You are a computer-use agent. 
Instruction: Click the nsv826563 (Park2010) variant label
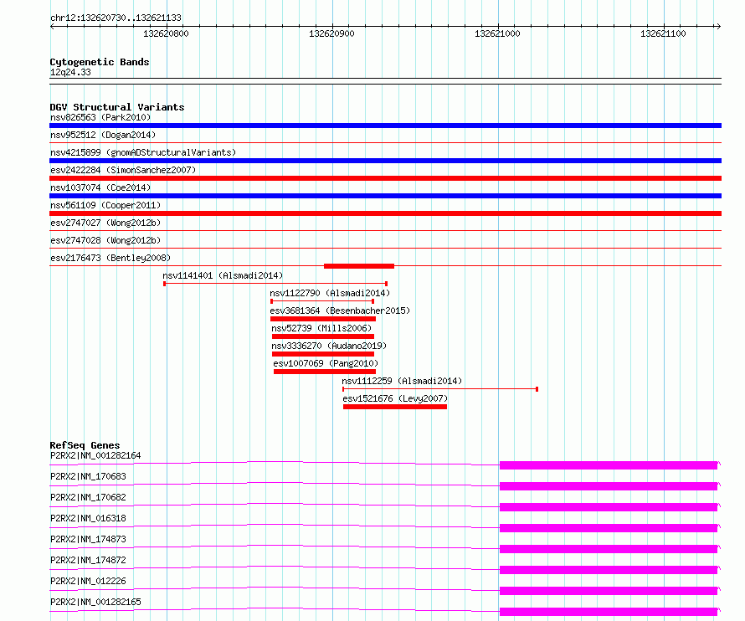(x=100, y=117)
